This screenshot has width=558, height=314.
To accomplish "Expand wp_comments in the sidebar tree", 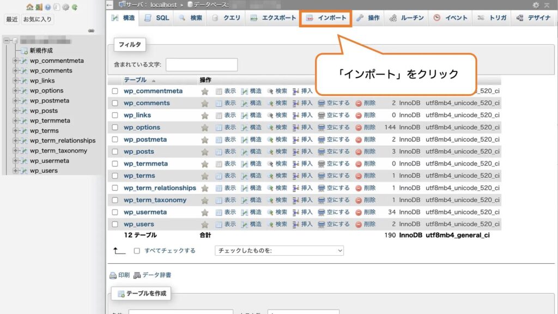I will 15,70.
